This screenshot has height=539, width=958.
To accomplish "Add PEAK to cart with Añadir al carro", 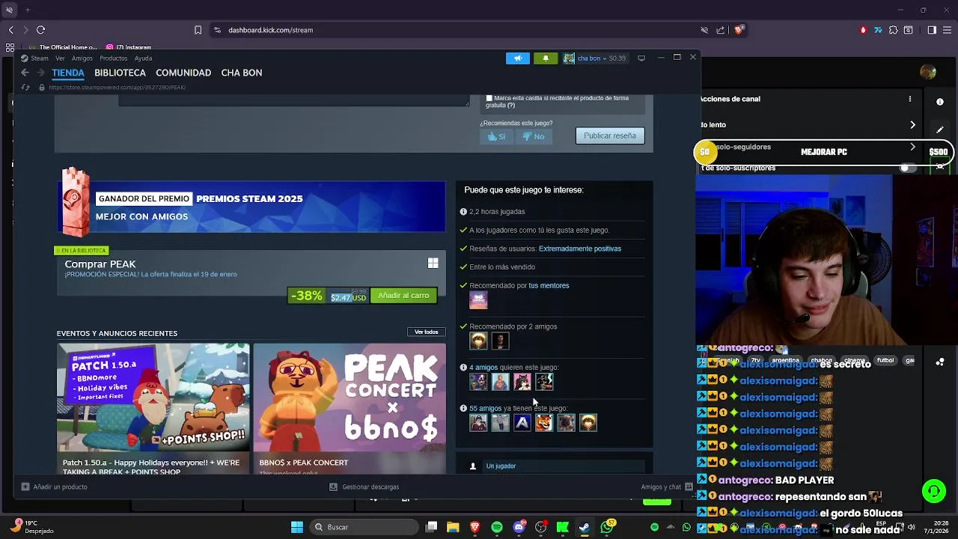I will pos(403,296).
